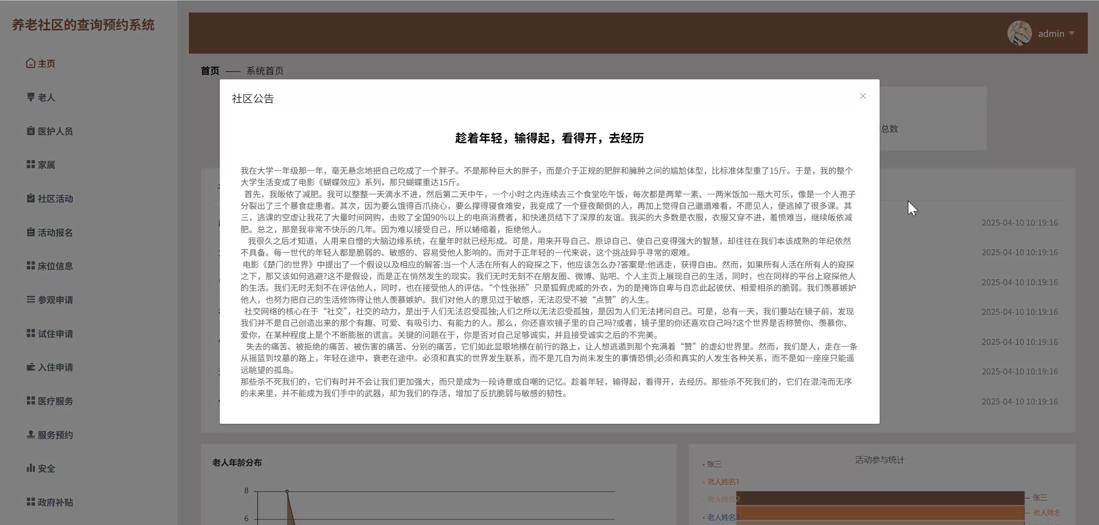Open 医护人员 medical staff section icon
This screenshot has height=525, width=1099.
click(30, 131)
